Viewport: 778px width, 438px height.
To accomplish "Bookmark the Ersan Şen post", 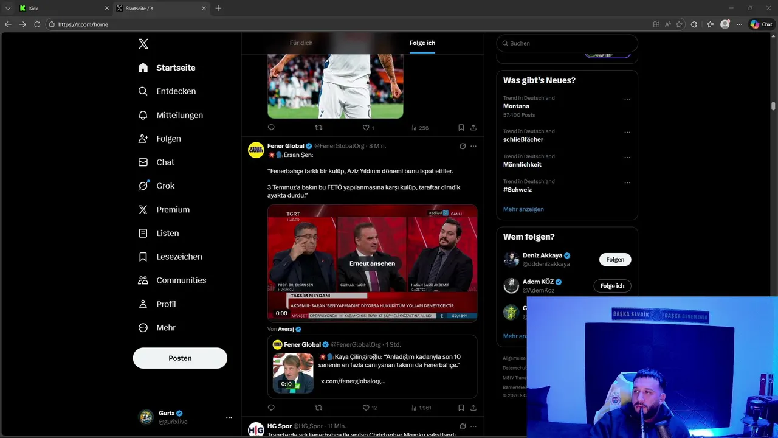I will tap(461, 408).
